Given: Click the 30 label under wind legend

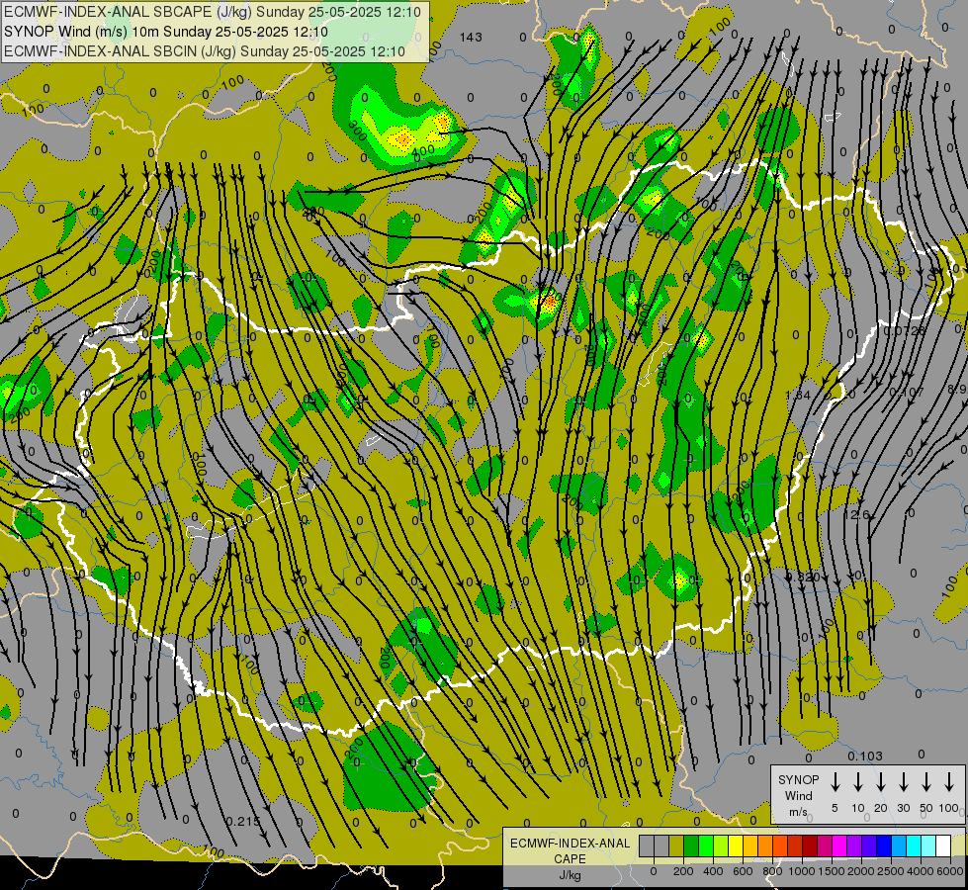Looking at the screenshot, I should [x=903, y=808].
